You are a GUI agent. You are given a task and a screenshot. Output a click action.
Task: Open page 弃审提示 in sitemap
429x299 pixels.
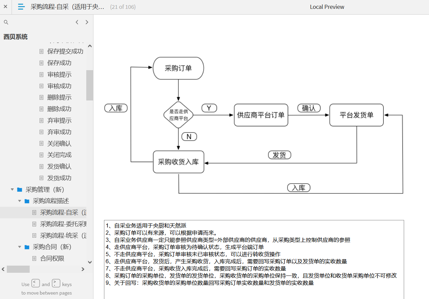pos(59,121)
